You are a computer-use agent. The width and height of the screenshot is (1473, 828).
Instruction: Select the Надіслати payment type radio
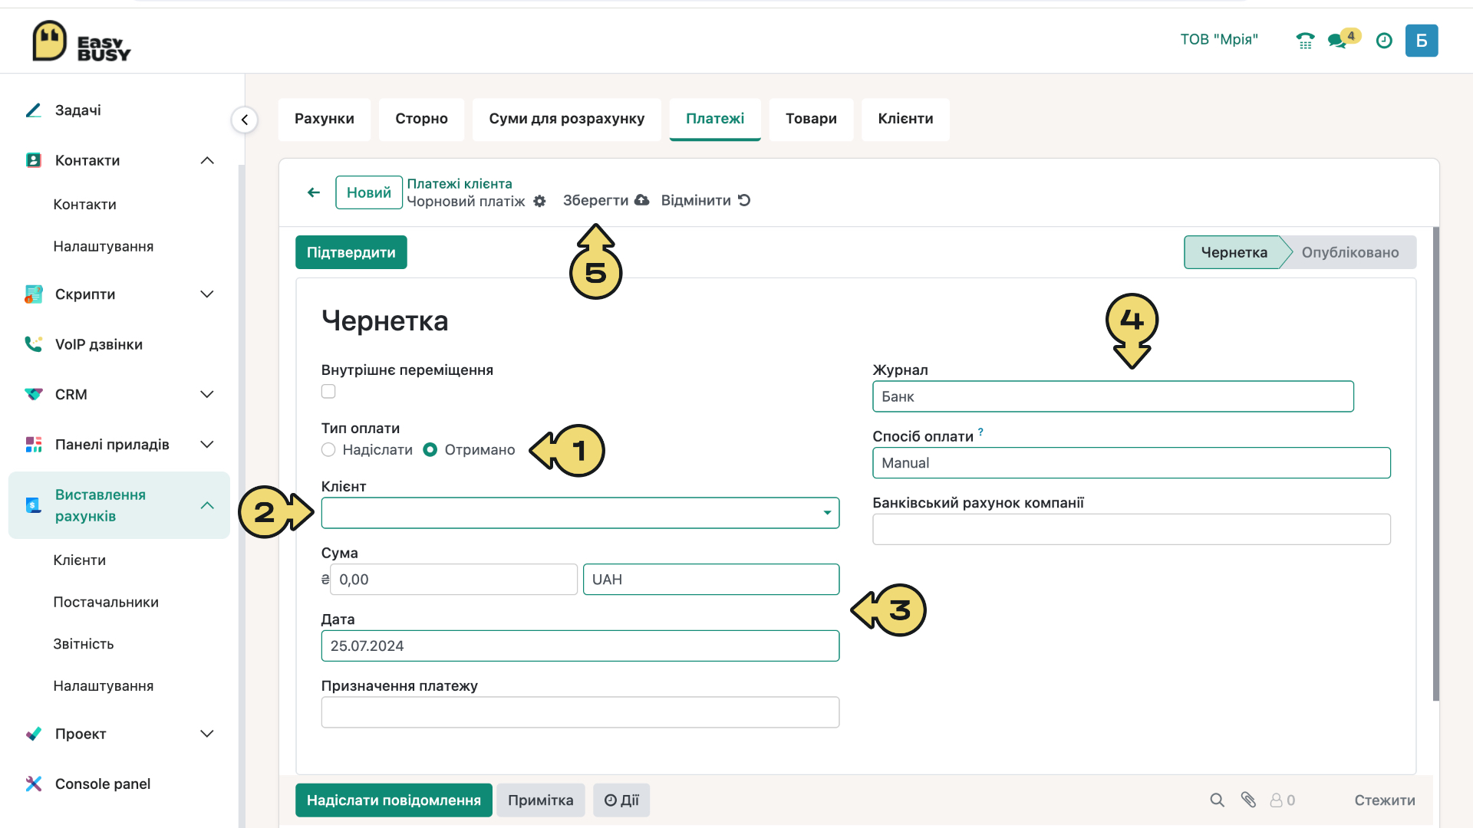pos(328,450)
